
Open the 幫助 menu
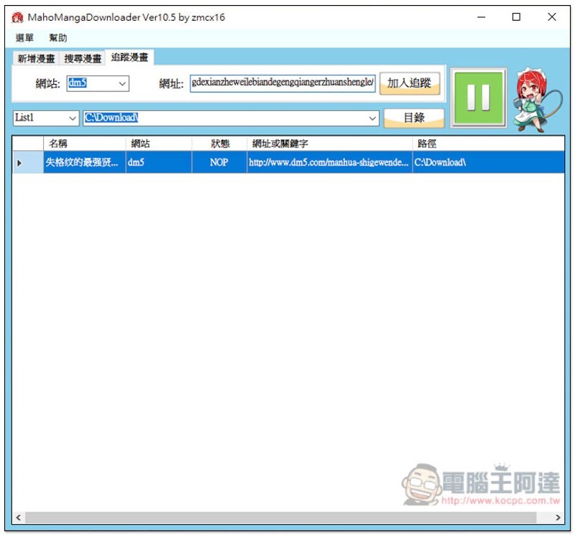58,37
